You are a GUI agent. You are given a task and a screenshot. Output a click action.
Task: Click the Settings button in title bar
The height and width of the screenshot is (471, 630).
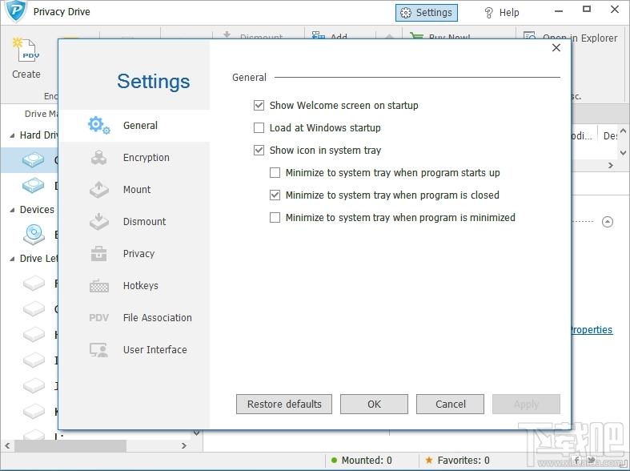pyautogui.click(x=427, y=13)
